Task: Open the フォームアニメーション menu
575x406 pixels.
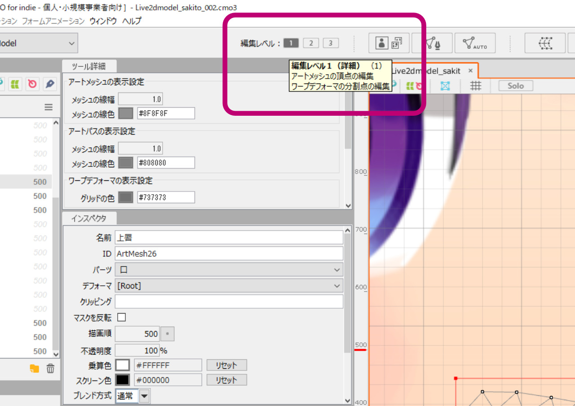Action: 53,21
